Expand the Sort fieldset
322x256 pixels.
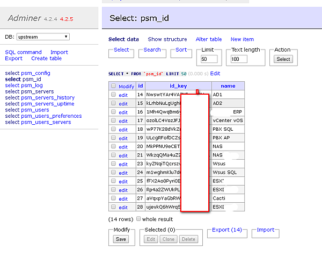click(181, 50)
